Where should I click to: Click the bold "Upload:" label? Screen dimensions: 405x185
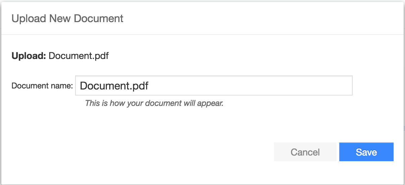point(28,56)
